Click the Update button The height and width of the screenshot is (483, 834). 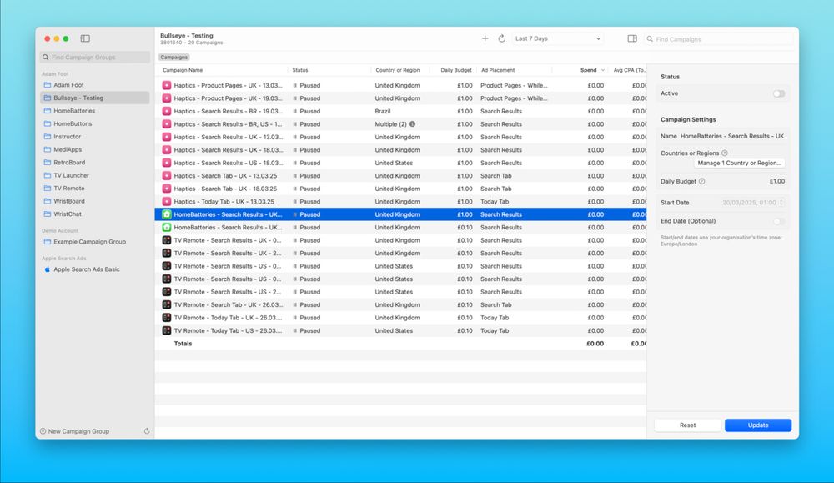point(758,425)
